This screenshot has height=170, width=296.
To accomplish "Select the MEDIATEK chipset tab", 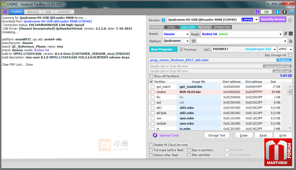I will pyautogui.click(x=205, y=27).
